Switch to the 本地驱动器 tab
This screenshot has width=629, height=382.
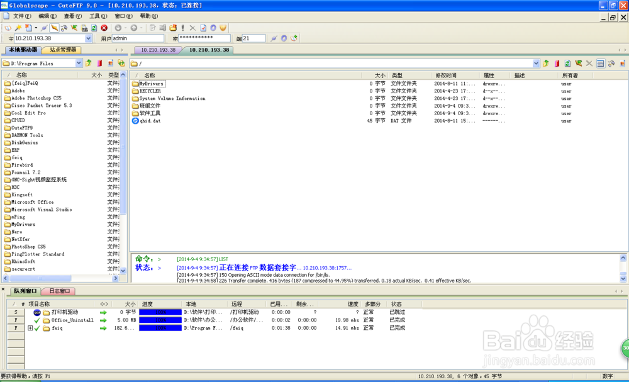[x=23, y=50]
